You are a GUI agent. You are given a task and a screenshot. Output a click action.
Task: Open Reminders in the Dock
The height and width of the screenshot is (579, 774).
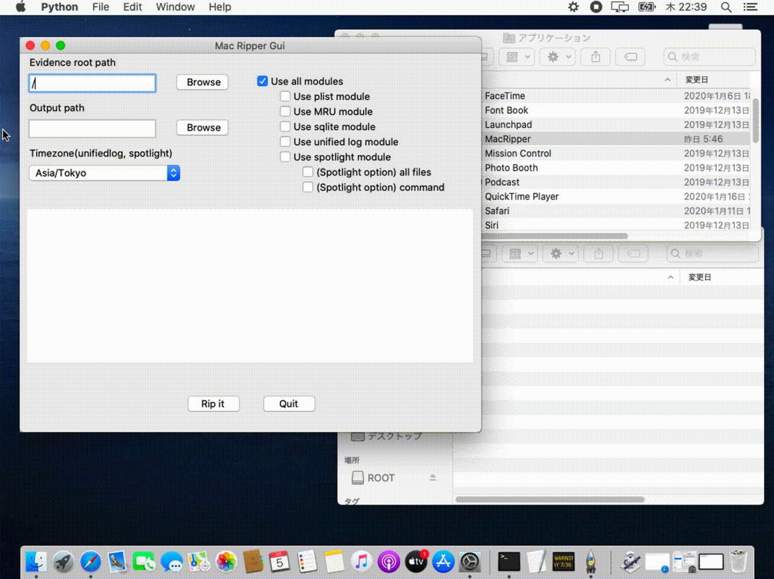tap(307, 561)
